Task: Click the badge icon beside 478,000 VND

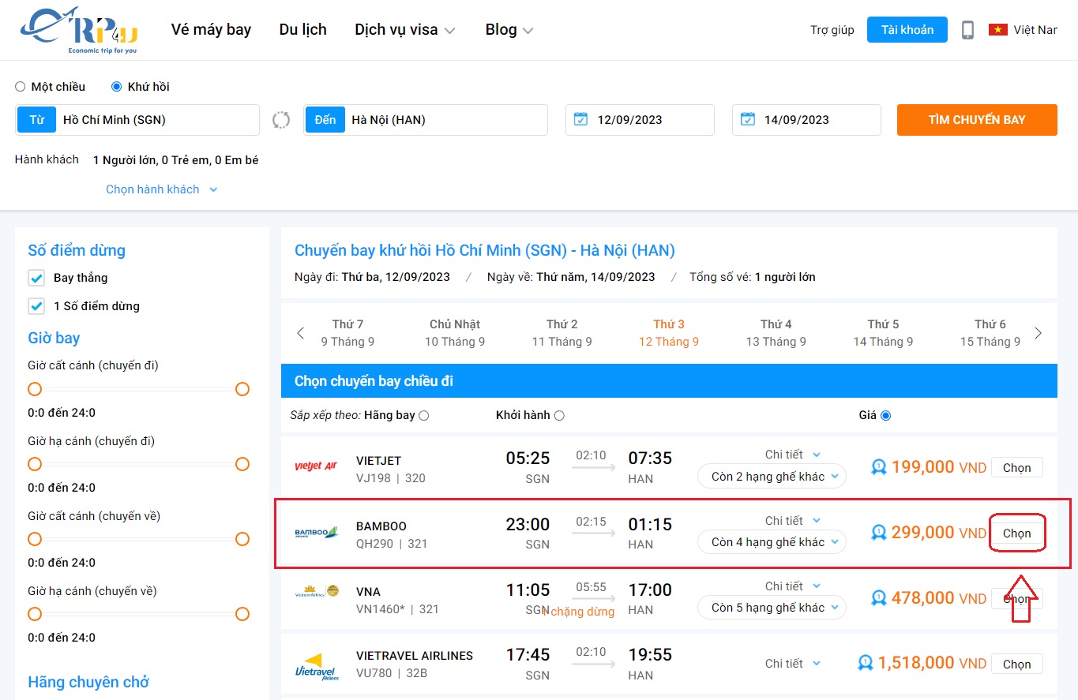Action: click(x=878, y=598)
